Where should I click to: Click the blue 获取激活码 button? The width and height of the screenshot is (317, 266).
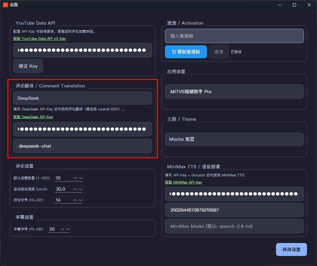186,52
